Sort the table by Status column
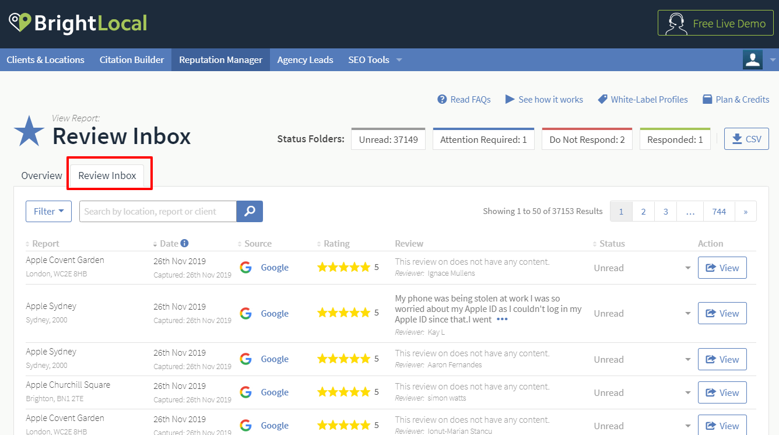 (x=609, y=244)
